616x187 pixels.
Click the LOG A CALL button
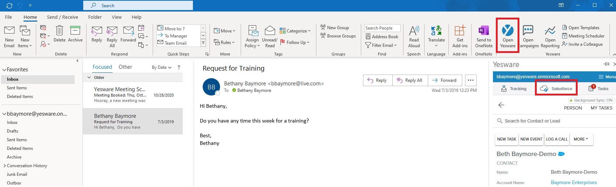tap(557, 139)
